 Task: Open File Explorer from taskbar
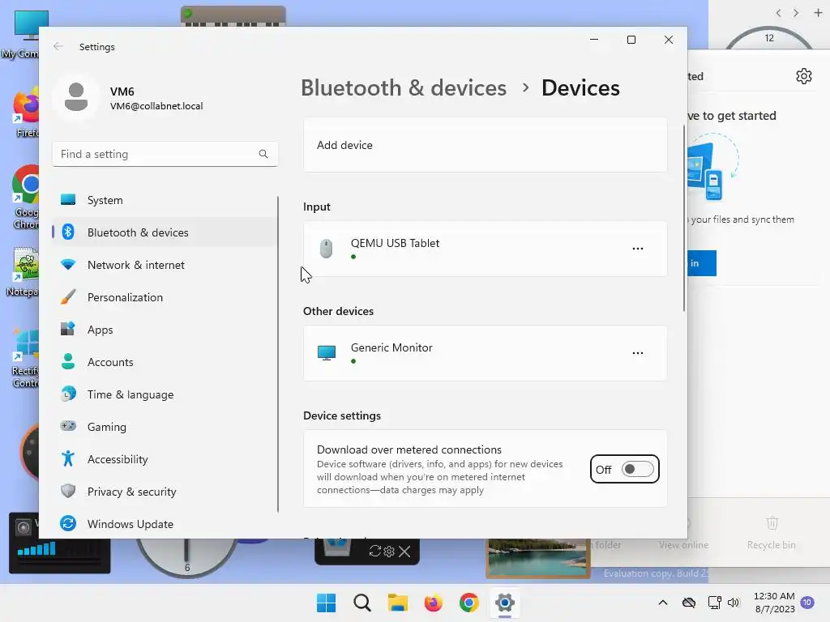[x=397, y=603]
